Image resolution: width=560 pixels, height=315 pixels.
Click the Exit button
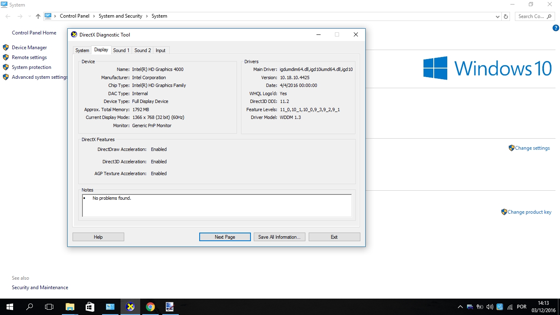click(335, 237)
